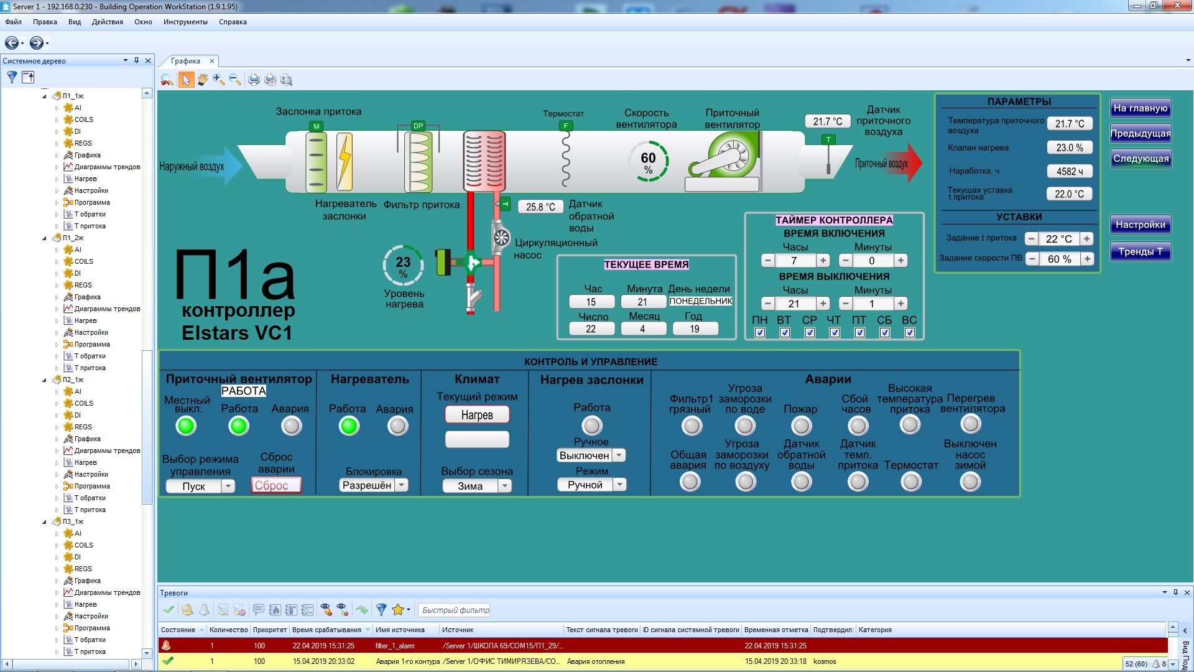Click the back navigation arrow
The height and width of the screenshot is (672, 1194).
[11, 43]
